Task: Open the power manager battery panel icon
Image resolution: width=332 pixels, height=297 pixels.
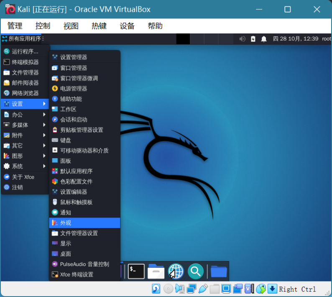Action: (x=253, y=39)
